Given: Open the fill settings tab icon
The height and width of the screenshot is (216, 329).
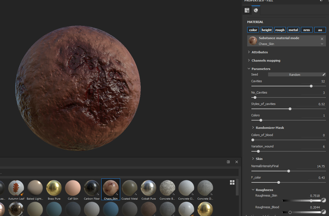Looking at the screenshot, I should pos(247,10).
